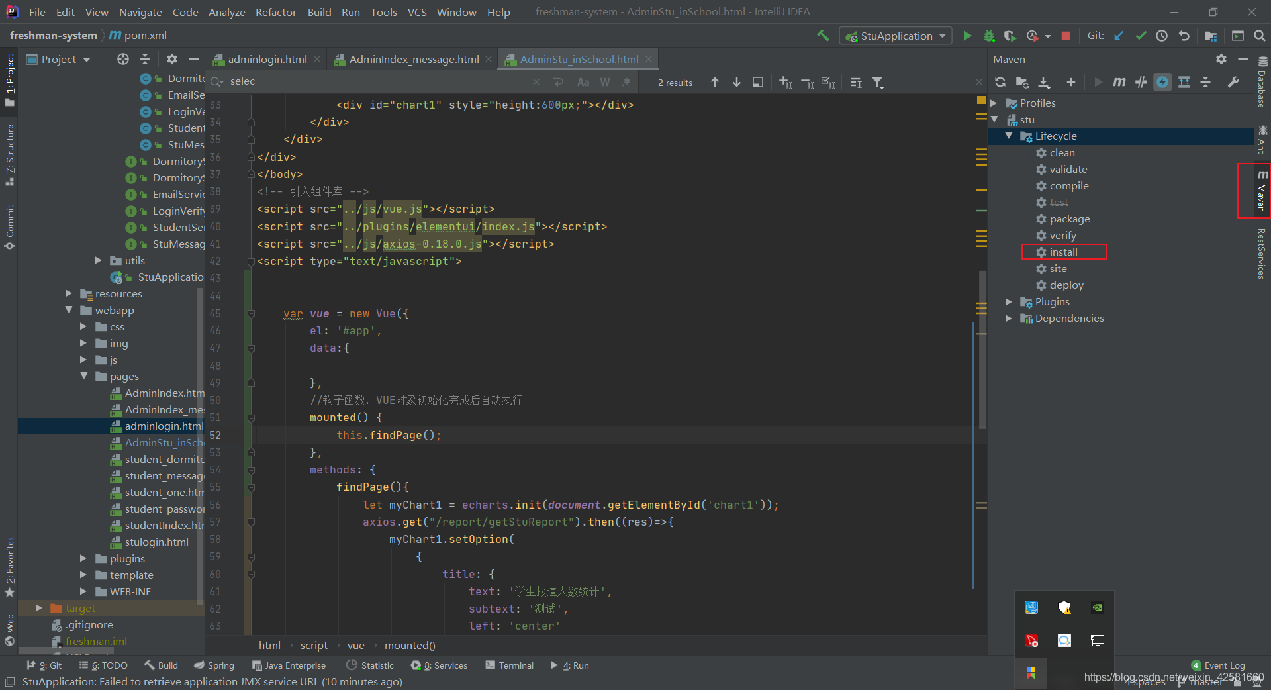Screen dimensions: 1271x690
Task: Stop the running application (red square)
Action: (x=1066, y=36)
